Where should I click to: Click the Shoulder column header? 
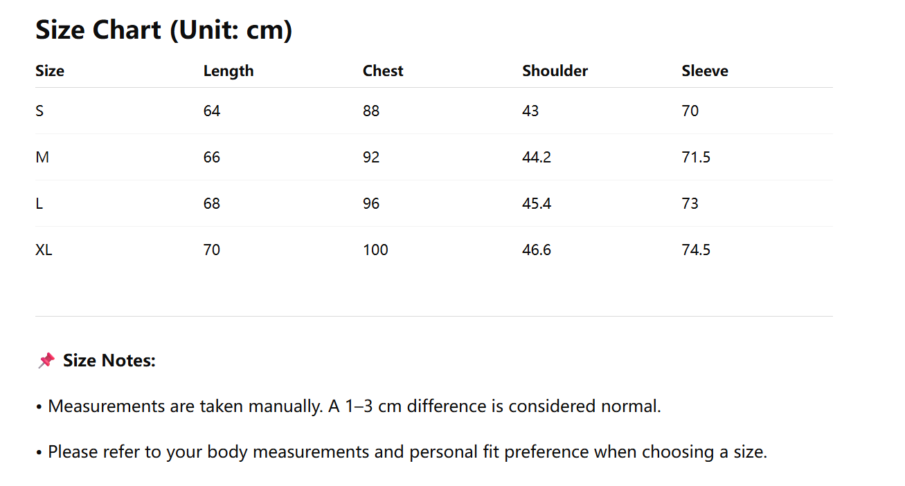(x=555, y=71)
